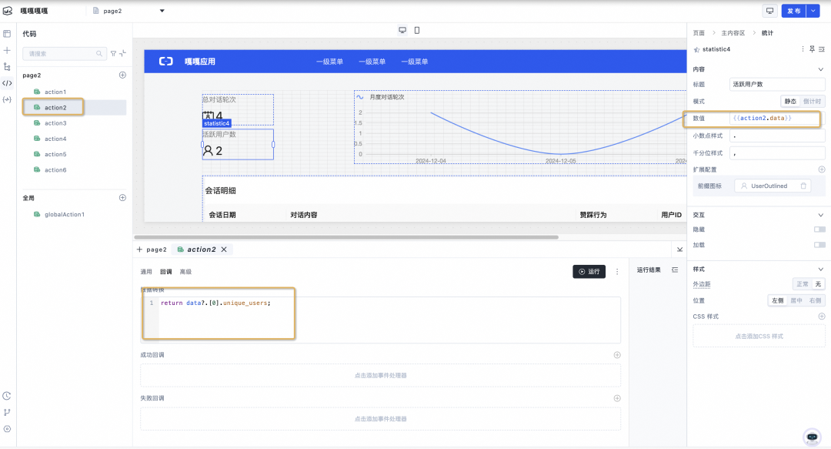This screenshot has height=449, width=831.
Task: Enable the 隐藏 toggle in 交互 section
Action: click(819, 229)
